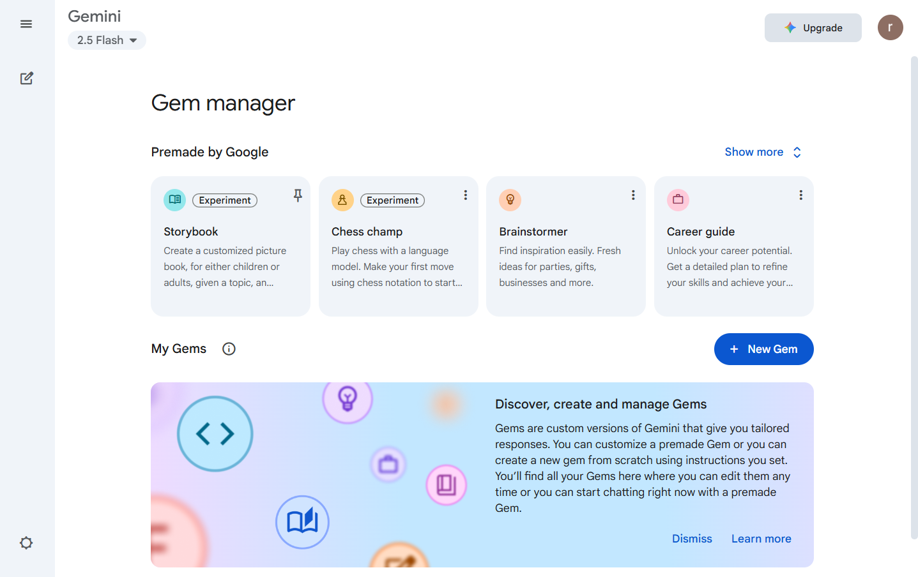Click the Premade by Google heading
Image resolution: width=918 pixels, height=577 pixels.
coord(210,152)
